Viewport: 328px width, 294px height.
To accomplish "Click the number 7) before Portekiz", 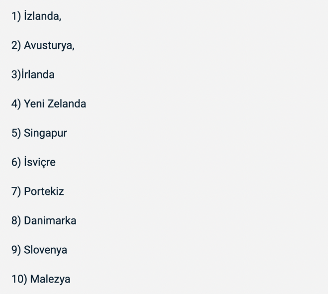I will point(16,192).
